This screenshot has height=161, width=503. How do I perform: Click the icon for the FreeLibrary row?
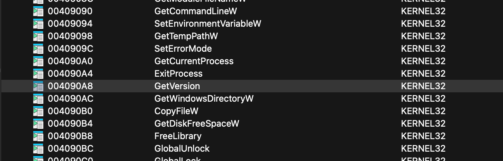click(38, 136)
